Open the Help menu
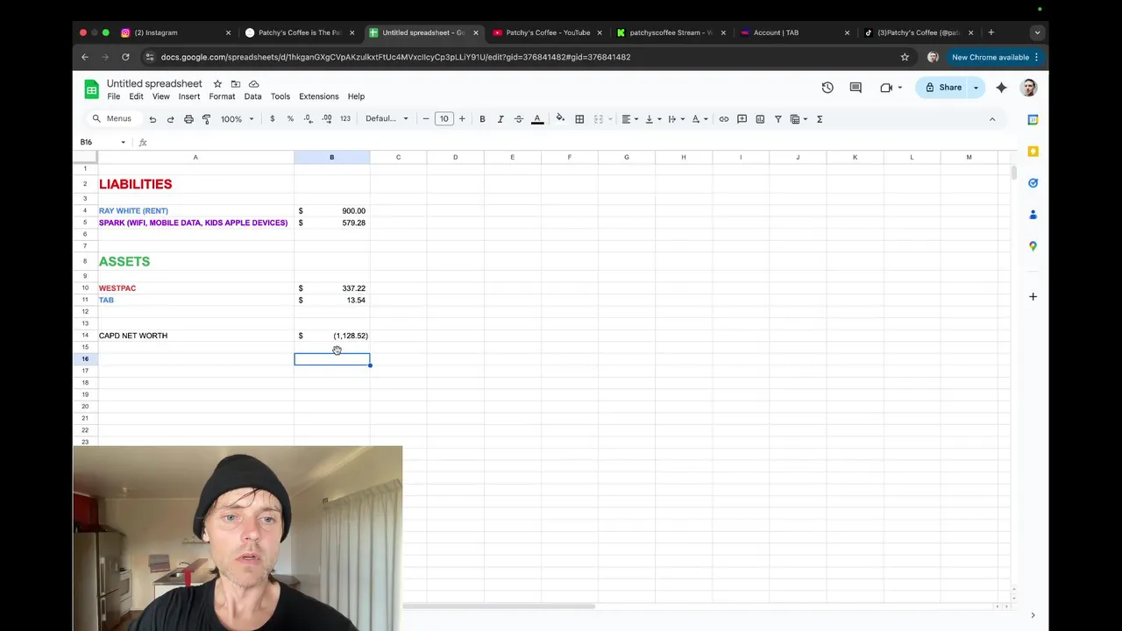This screenshot has height=631, width=1122. 356,96
